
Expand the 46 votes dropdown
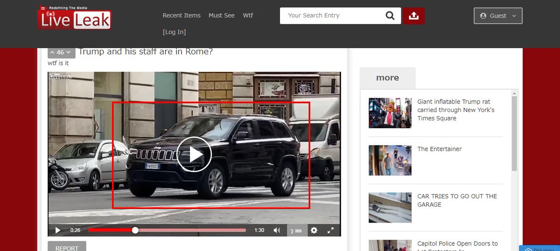click(x=61, y=52)
